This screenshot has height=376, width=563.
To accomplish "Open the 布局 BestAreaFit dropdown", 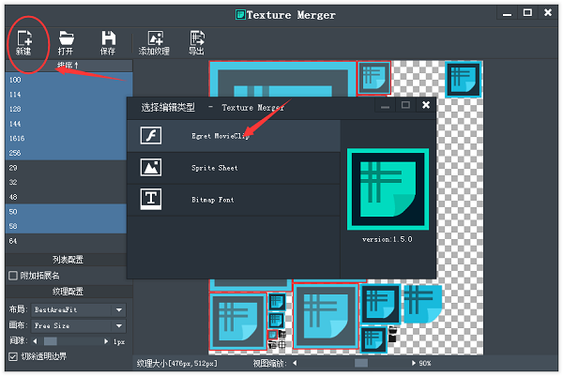I will (79, 309).
